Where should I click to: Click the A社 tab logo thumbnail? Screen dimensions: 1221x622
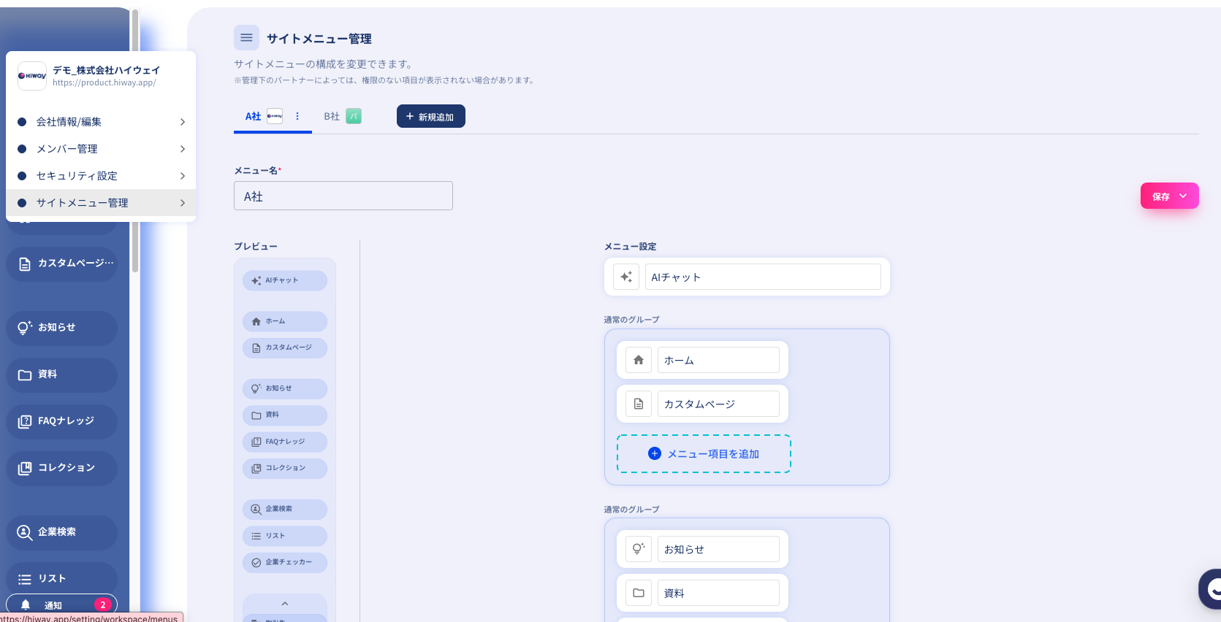(275, 116)
